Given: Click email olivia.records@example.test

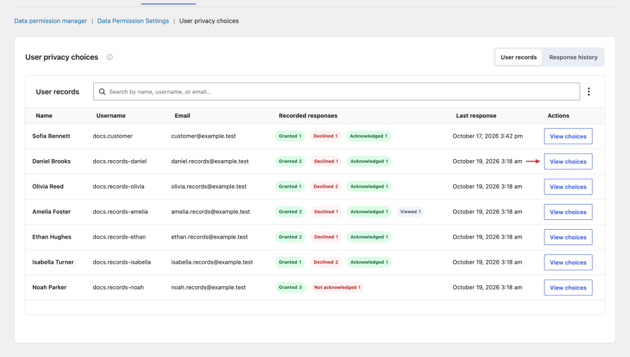Looking at the screenshot, I should pos(209,187).
